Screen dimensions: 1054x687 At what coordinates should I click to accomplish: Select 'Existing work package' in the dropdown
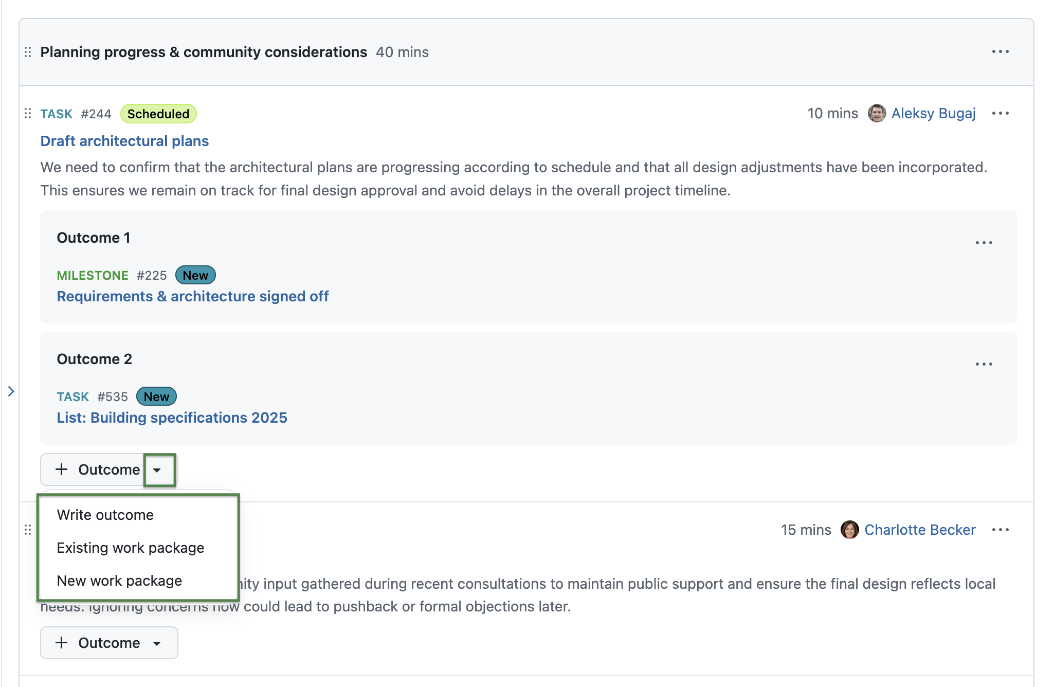pyautogui.click(x=131, y=547)
